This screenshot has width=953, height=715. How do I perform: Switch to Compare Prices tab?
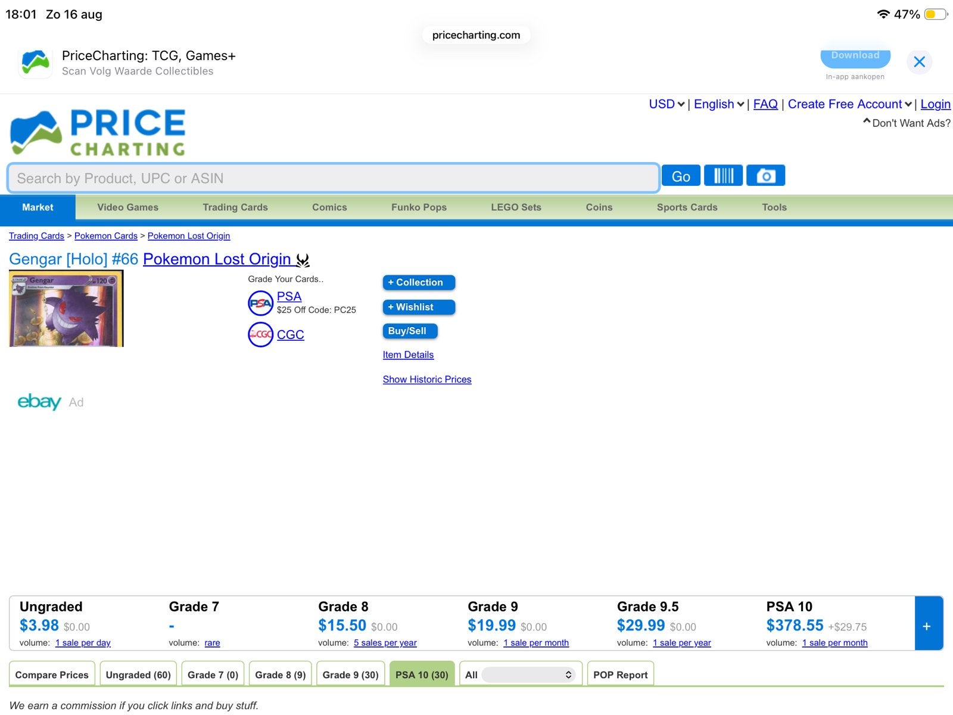pyautogui.click(x=52, y=674)
